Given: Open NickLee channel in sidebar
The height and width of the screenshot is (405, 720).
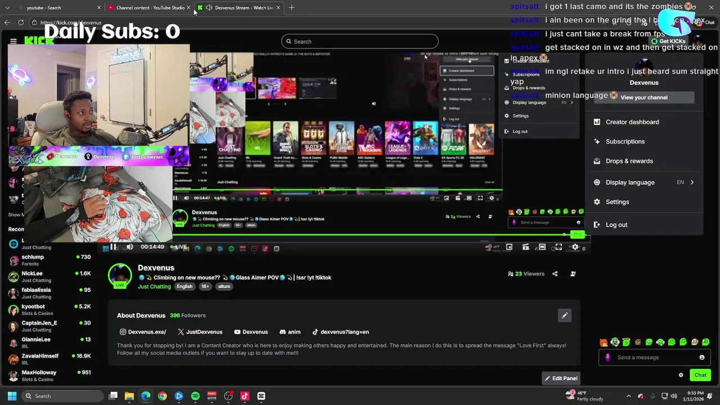Looking at the screenshot, I should (x=49, y=277).
